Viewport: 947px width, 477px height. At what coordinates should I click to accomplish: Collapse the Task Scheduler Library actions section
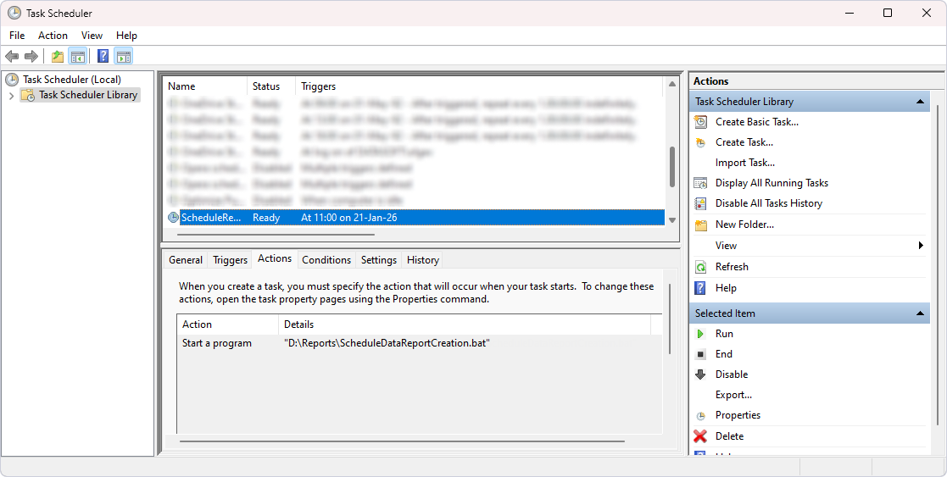(920, 102)
